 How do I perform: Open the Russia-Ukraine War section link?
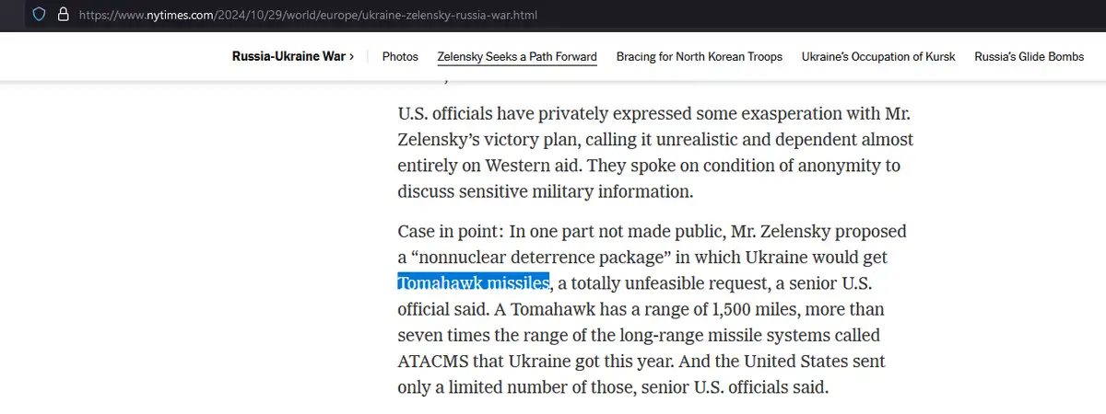point(292,57)
